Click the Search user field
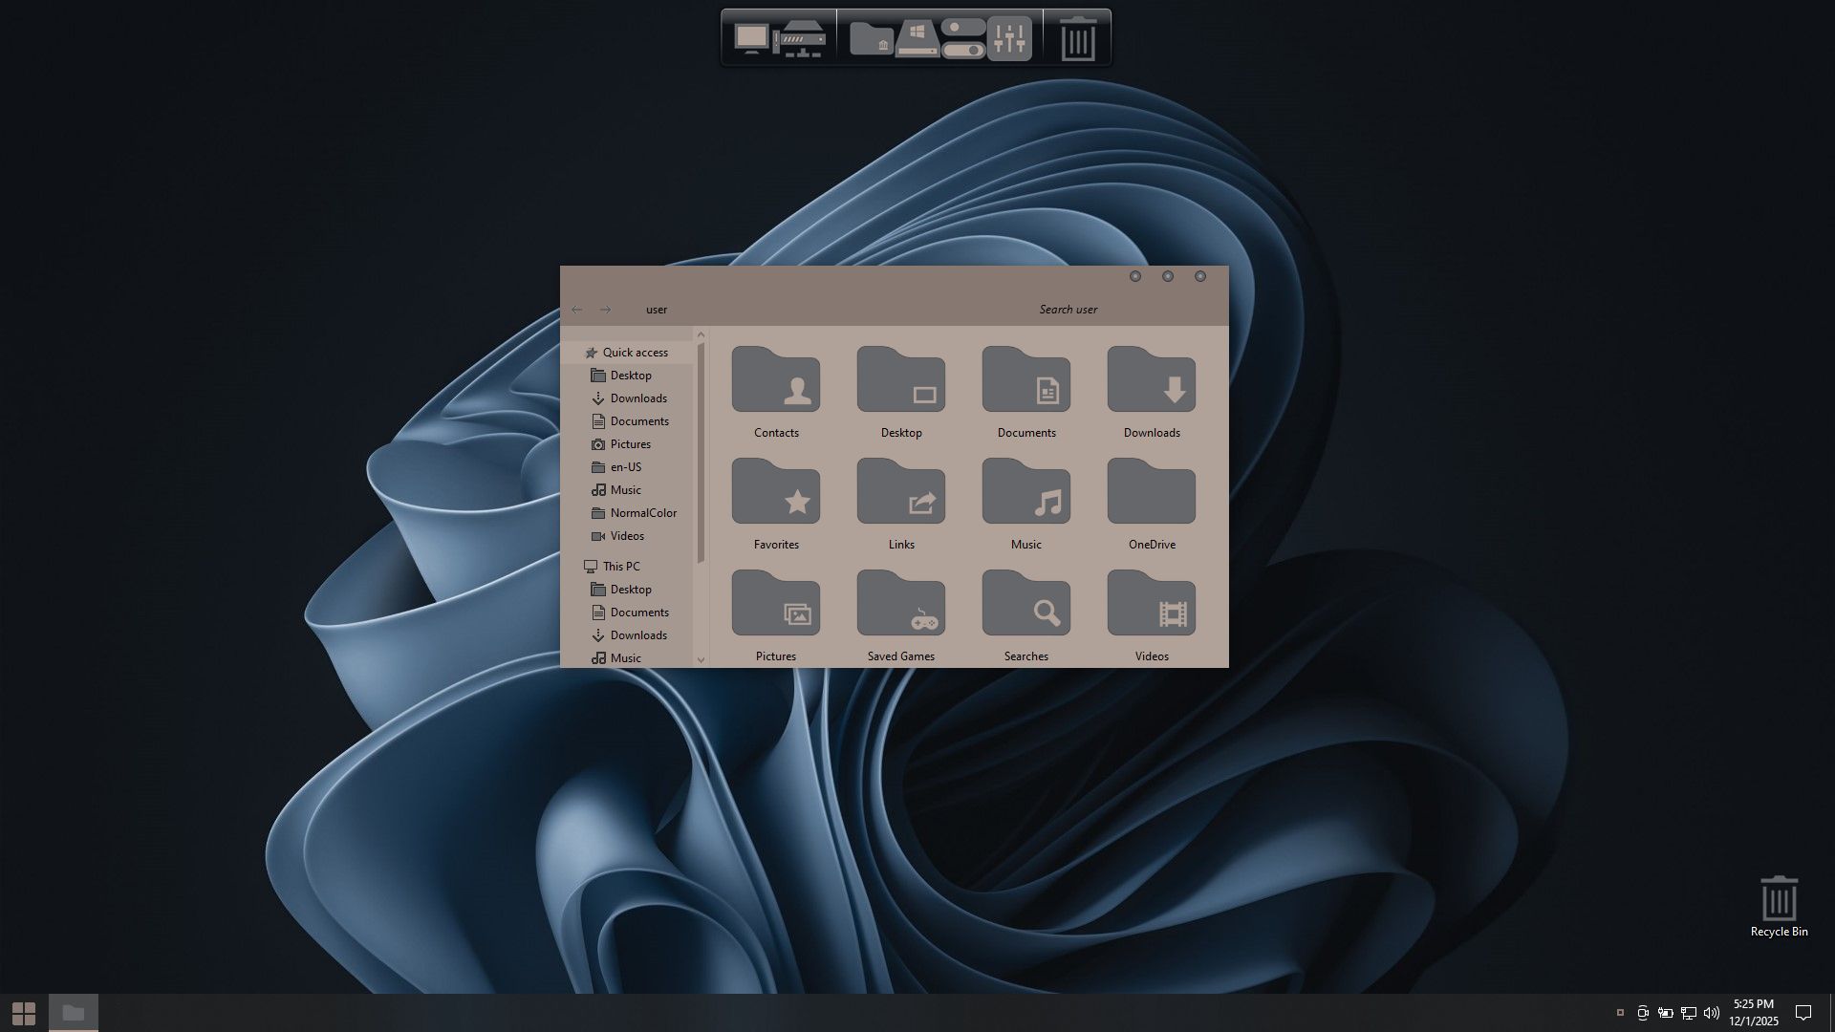The height and width of the screenshot is (1032, 1835). 1068,310
